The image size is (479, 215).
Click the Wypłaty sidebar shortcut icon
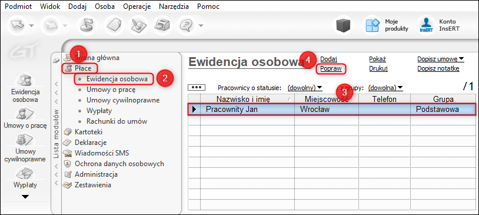(x=25, y=174)
